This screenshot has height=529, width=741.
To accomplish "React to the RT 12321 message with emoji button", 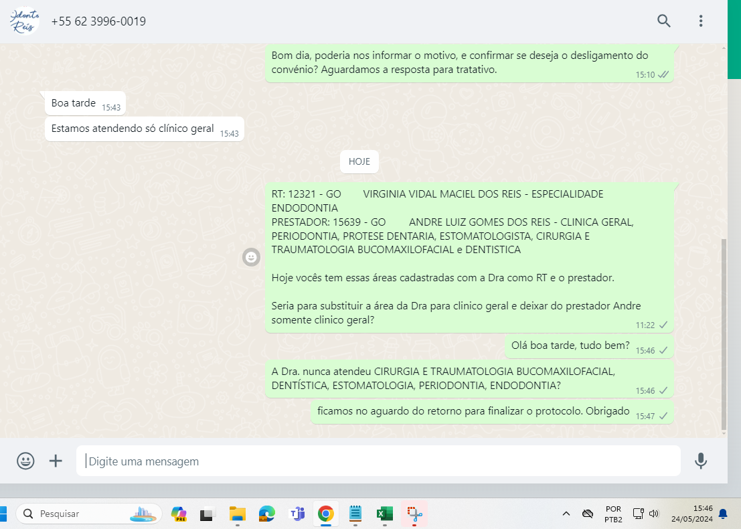I will click(252, 257).
